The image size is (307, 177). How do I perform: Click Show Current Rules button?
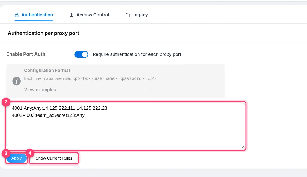(x=54, y=158)
